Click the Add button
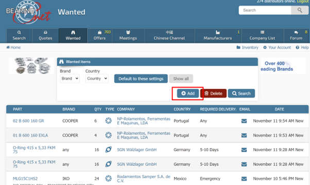310x185 pixels. 188,94
